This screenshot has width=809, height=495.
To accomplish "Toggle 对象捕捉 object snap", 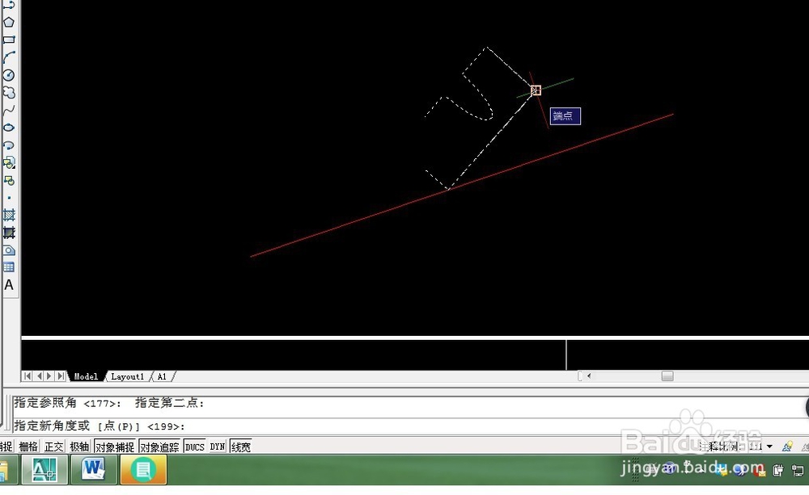I will 115,447.
